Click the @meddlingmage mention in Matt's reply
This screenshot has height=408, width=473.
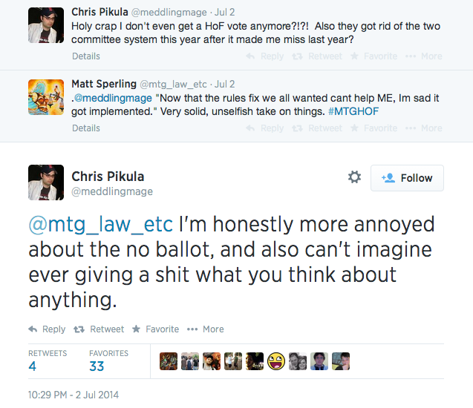115,98
